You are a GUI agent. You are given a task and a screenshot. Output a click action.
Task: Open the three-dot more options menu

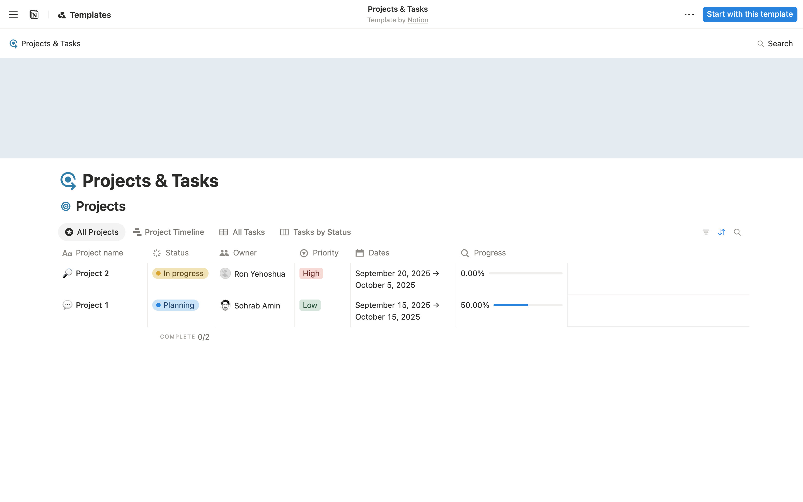click(689, 15)
